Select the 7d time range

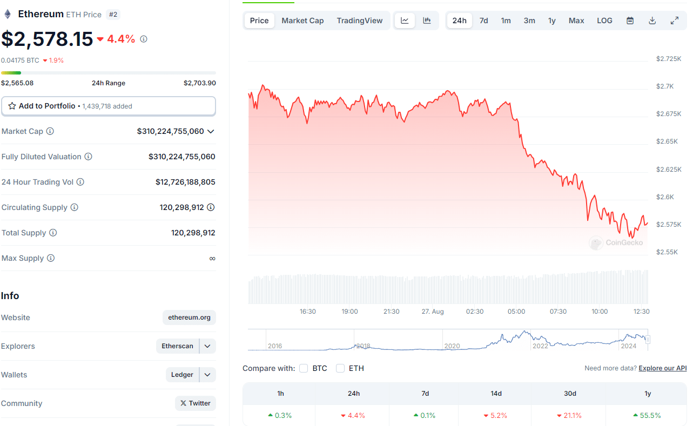tap(483, 20)
